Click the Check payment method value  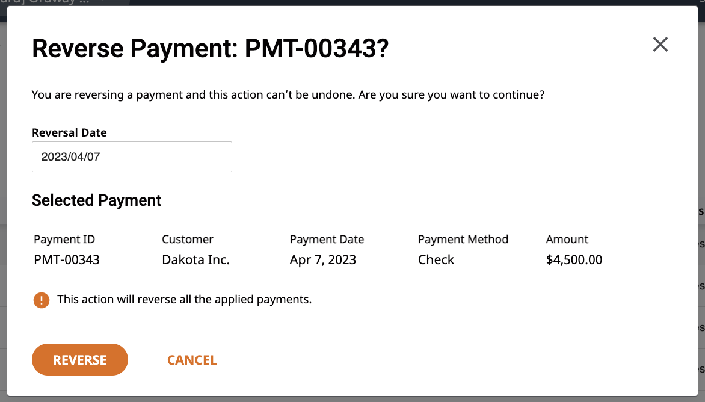pos(436,260)
